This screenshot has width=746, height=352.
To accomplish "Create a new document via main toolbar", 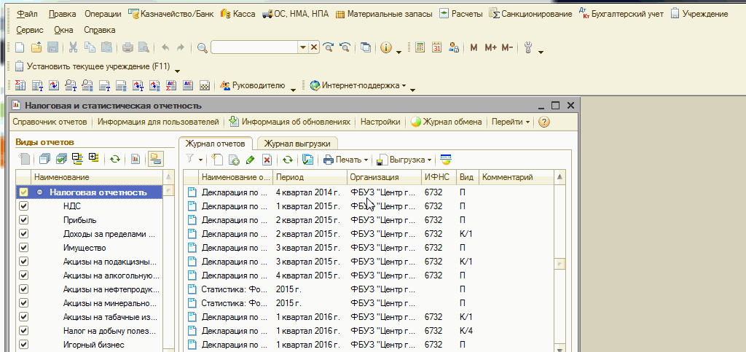I will coord(19,47).
